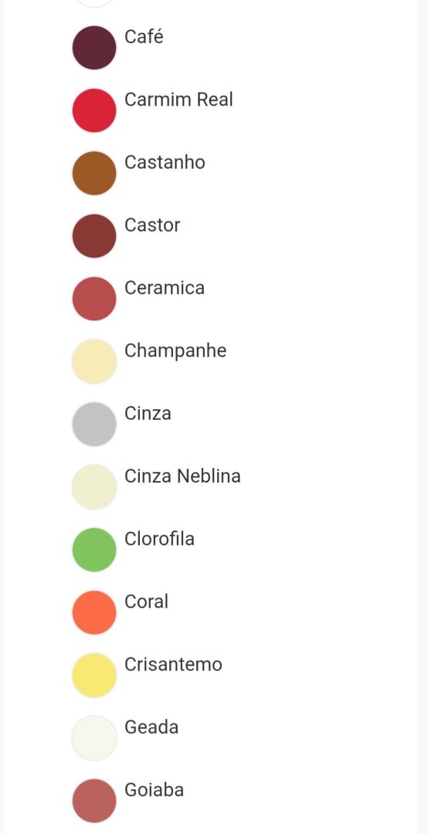Click the Carmim Real label text
Screen dimensions: 428x834
(x=179, y=100)
